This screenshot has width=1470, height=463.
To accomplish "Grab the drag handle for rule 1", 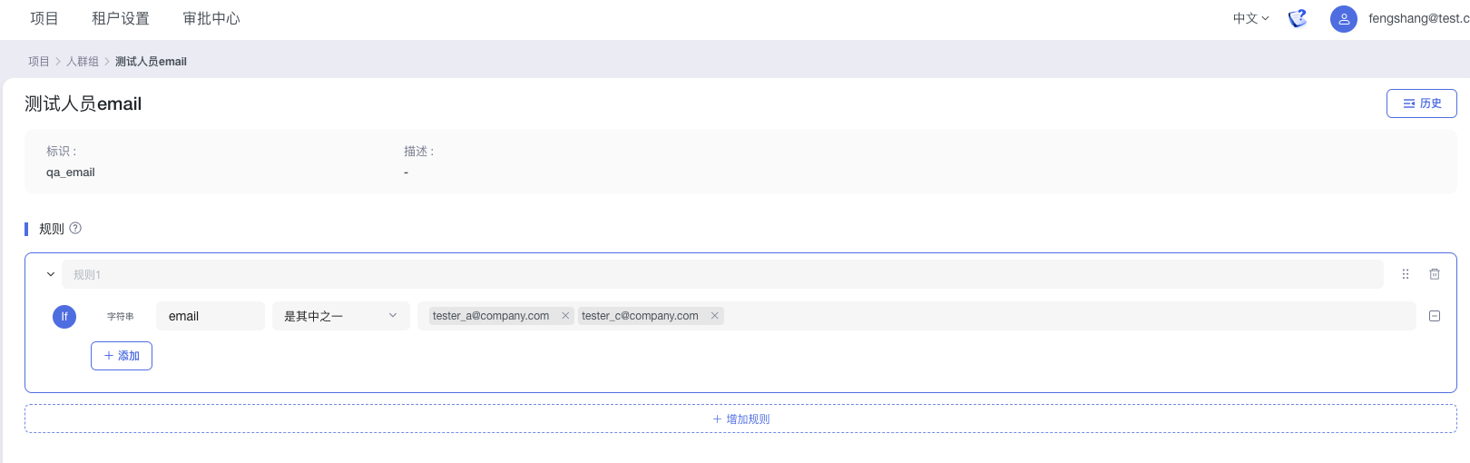I will pyautogui.click(x=1406, y=274).
